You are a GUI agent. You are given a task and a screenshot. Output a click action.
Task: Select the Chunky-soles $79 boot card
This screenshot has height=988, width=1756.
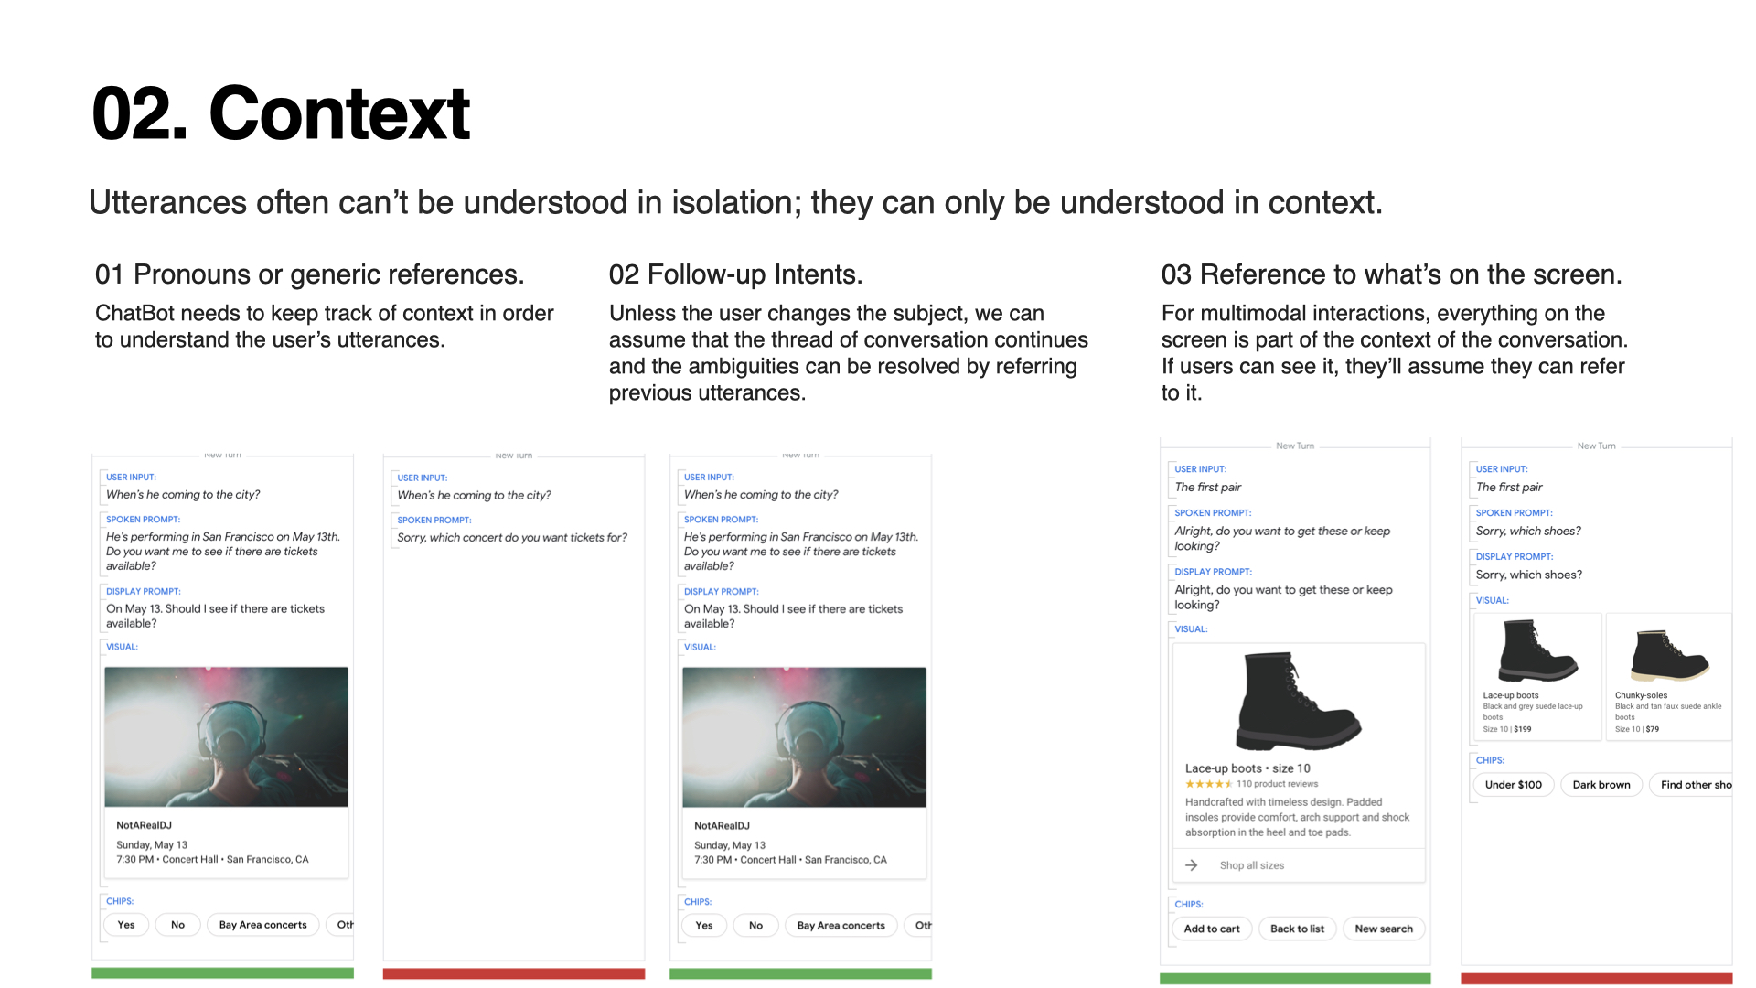pyautogui.click(x=1667, y=677)
